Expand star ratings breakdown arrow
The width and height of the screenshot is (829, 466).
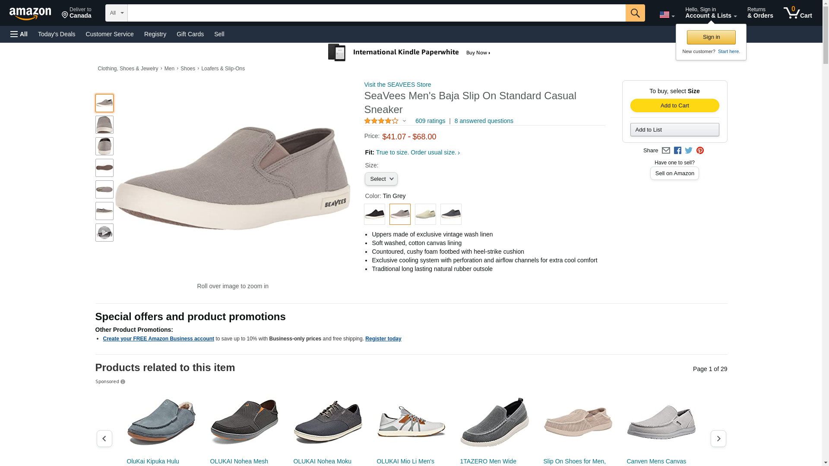click(x=404, y=121)
